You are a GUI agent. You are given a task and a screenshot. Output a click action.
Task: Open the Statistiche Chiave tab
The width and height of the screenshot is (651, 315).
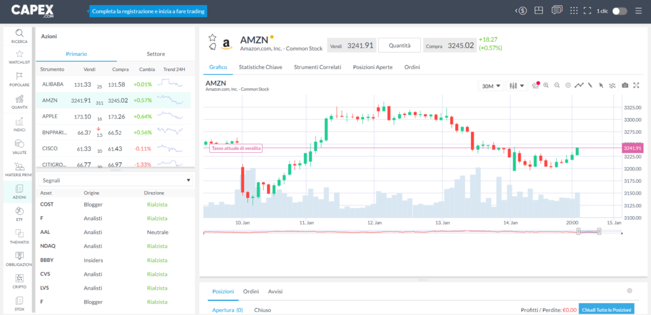point(260,67)
